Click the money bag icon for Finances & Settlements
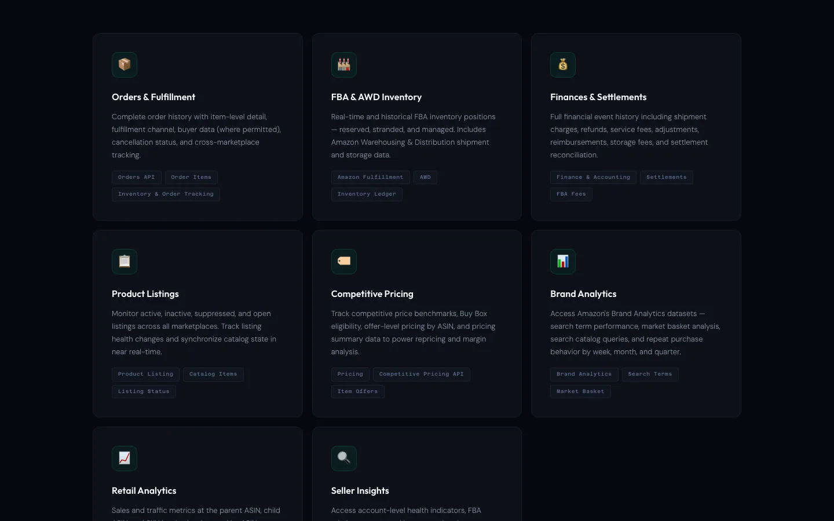This screenshot has height=521, width=834. pos(563,65)
